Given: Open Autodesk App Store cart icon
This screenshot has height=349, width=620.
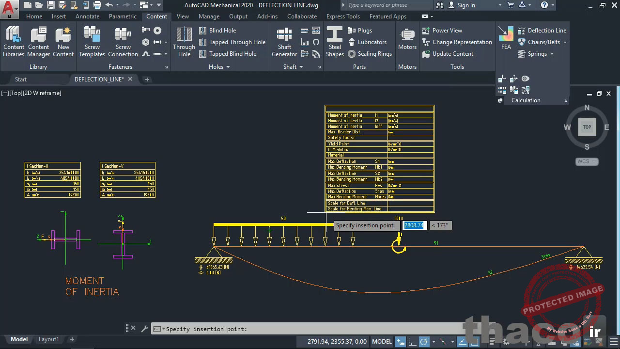Looking at the screenshot, I should [x=510, y=5].
